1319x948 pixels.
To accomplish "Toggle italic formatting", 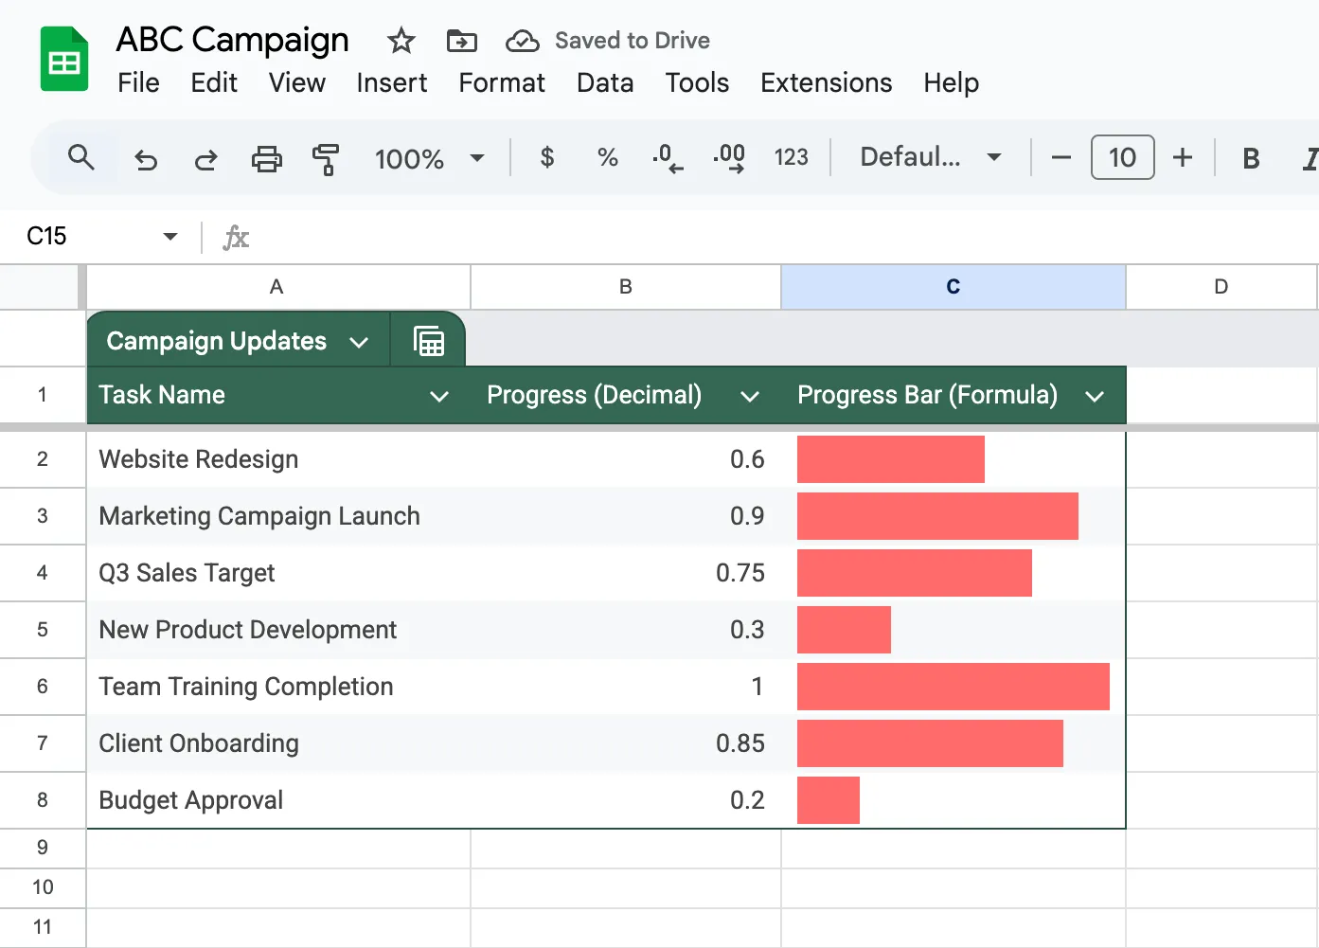I will (x=1310, y=158).
